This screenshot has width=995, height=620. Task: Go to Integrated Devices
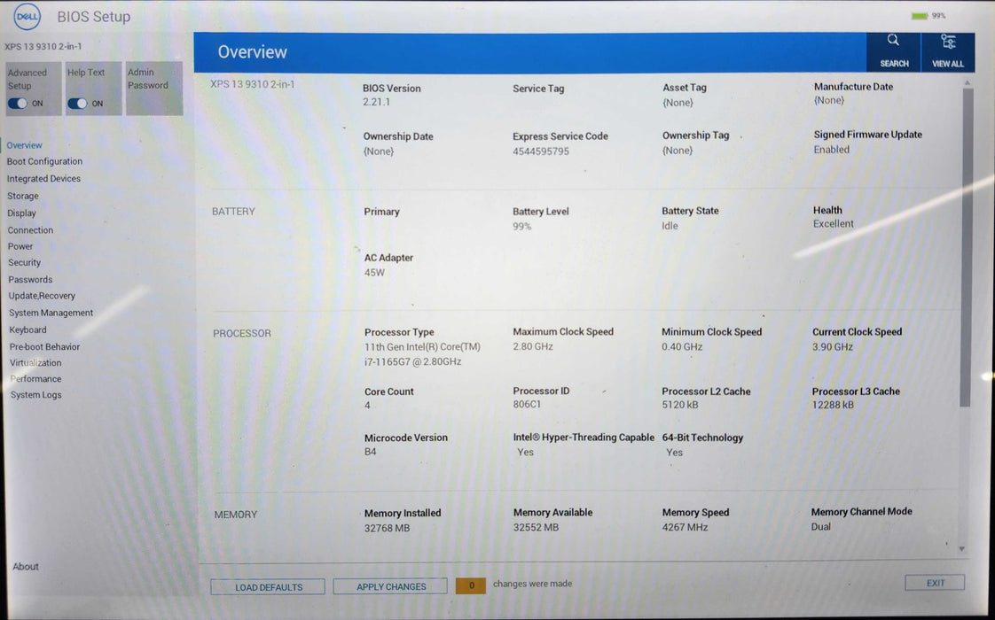click(x=43, y=179)
